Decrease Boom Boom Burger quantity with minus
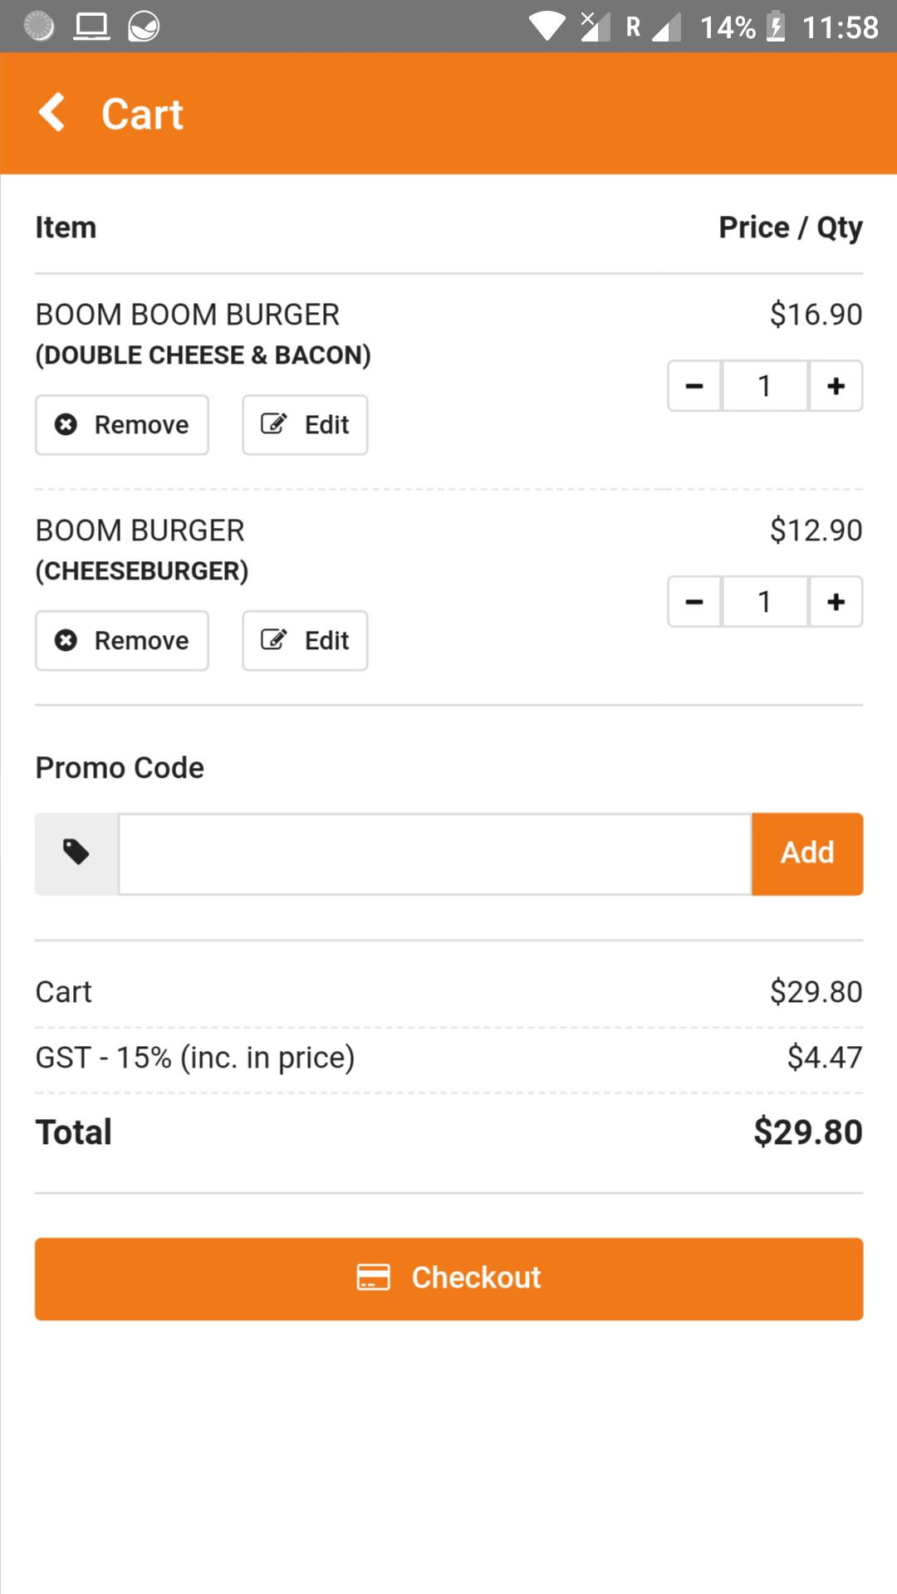 click(x=694, y=386)
